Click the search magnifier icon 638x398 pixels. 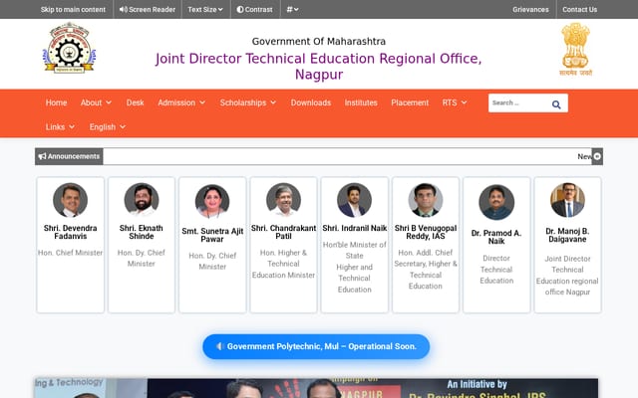(x=556, y=104)
